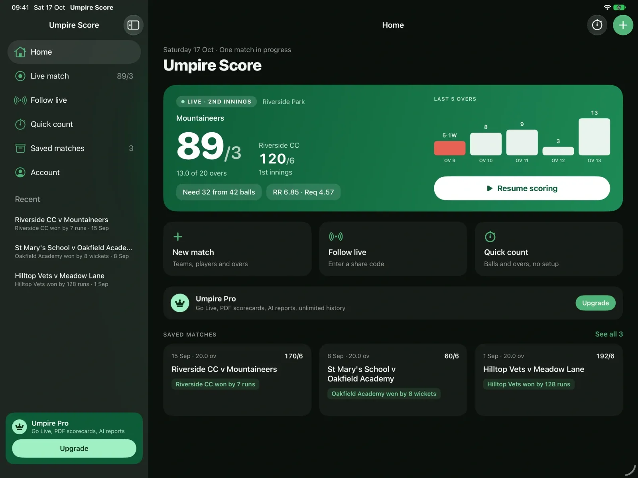Click the Home house icon in sidebar
The width and height of the screenshot is (638, 478).
tap(20, 52)
